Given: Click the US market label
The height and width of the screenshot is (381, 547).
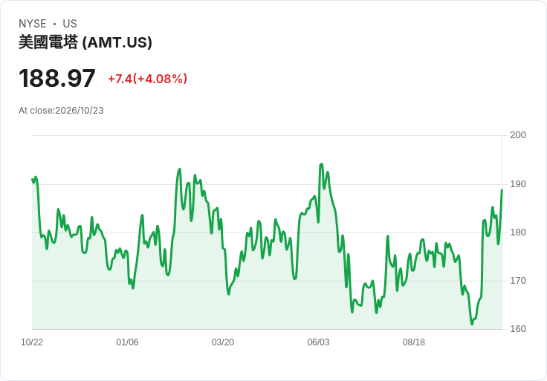Looking at the screenshot, I should [x=70, y=24].
